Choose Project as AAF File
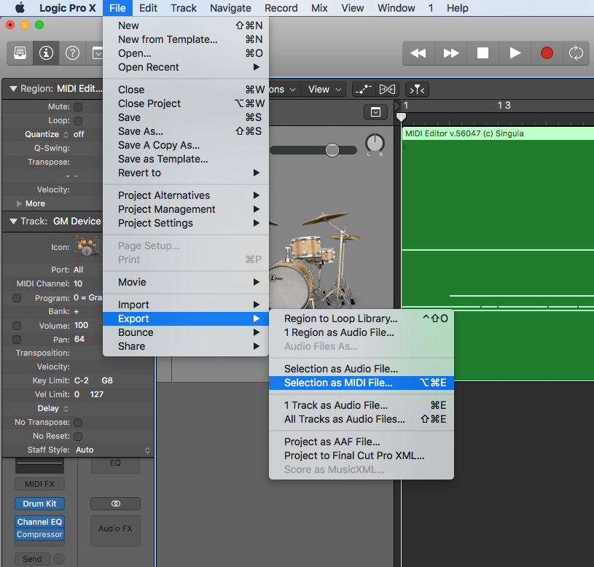The height and width of the screenshot is (567, 594). click(361, 442)
